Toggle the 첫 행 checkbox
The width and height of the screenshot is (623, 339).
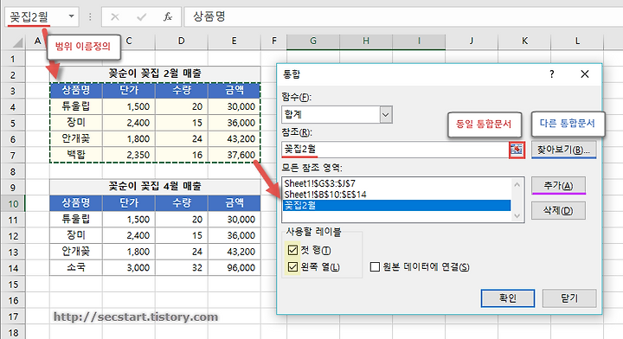pos(292,250)
